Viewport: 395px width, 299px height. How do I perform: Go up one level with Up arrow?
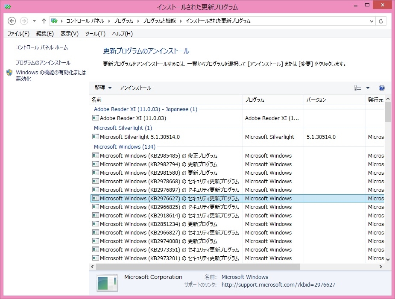tap(44, 21)
